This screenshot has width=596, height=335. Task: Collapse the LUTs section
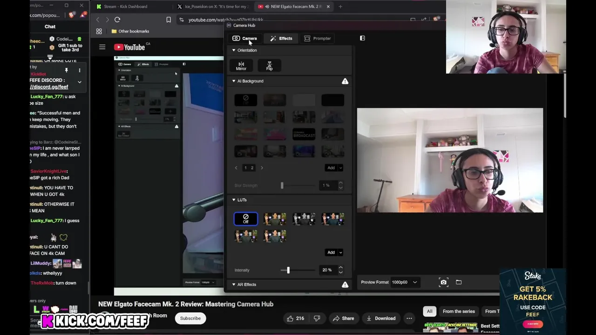click(x=234, y=200)
